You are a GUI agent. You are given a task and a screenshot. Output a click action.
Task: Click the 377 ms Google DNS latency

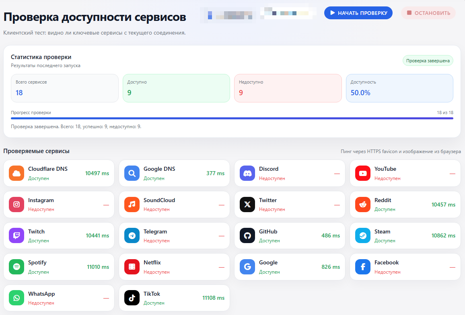pos(215,173)
